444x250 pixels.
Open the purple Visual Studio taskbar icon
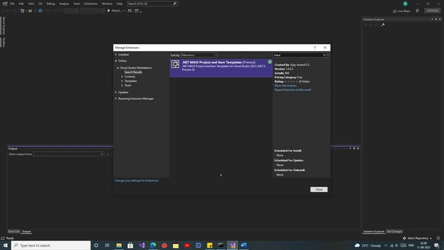(142, 245)
